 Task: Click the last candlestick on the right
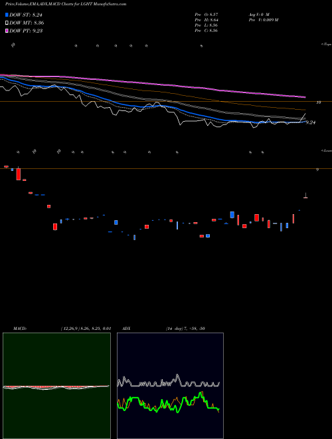coord(305,196)
